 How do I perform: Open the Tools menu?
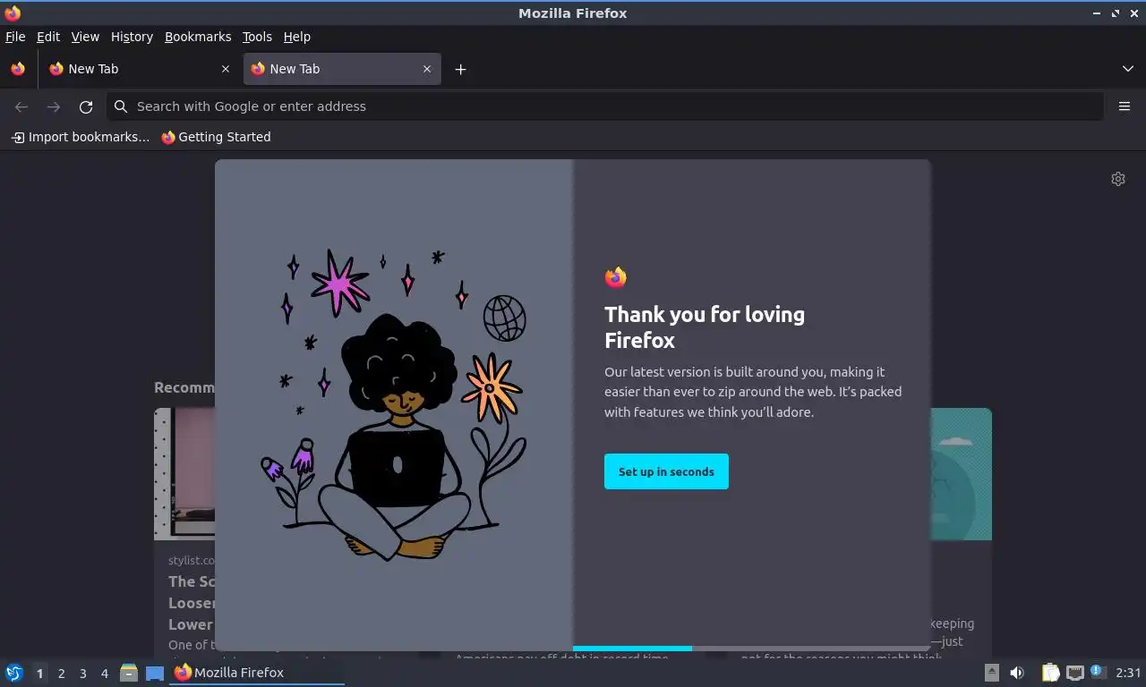click(x=257, y=37)
